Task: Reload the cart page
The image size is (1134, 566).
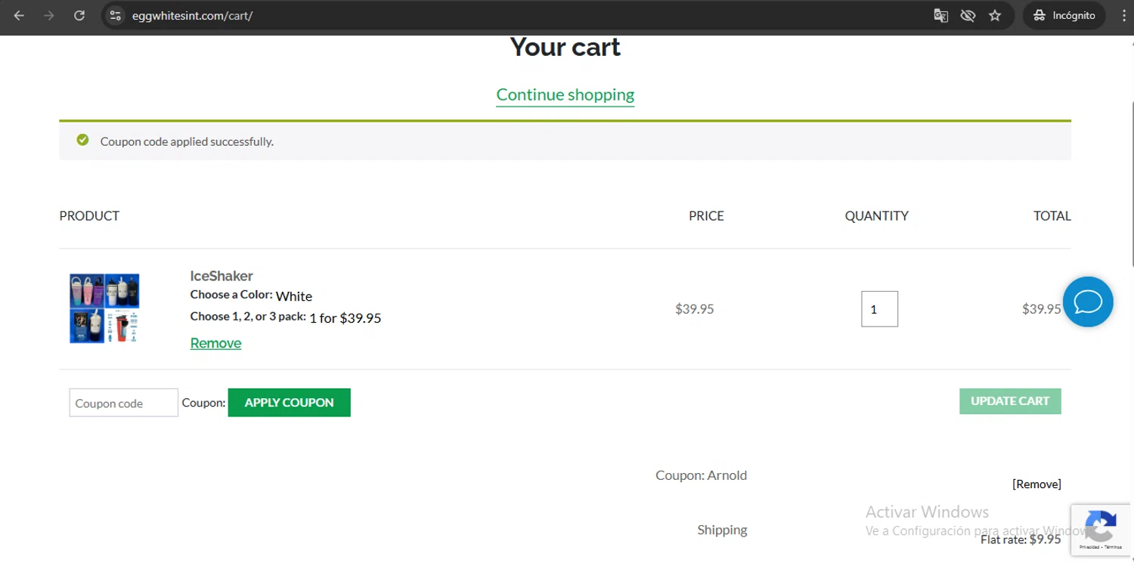Action: [79, 15]
